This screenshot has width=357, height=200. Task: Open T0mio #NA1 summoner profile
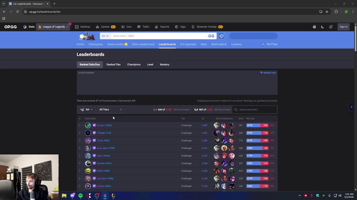(103, 141)
